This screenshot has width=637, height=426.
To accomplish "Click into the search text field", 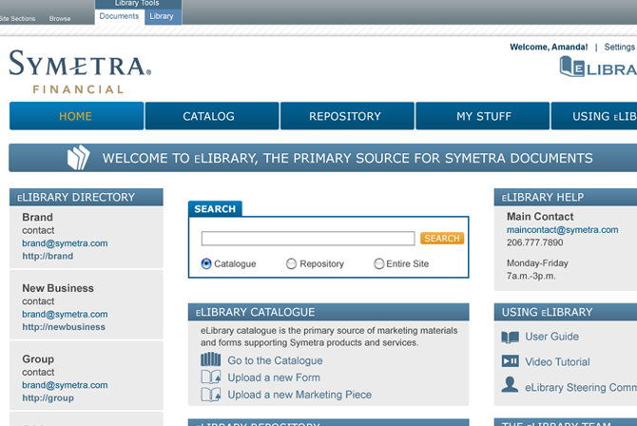I will point(308,239).
